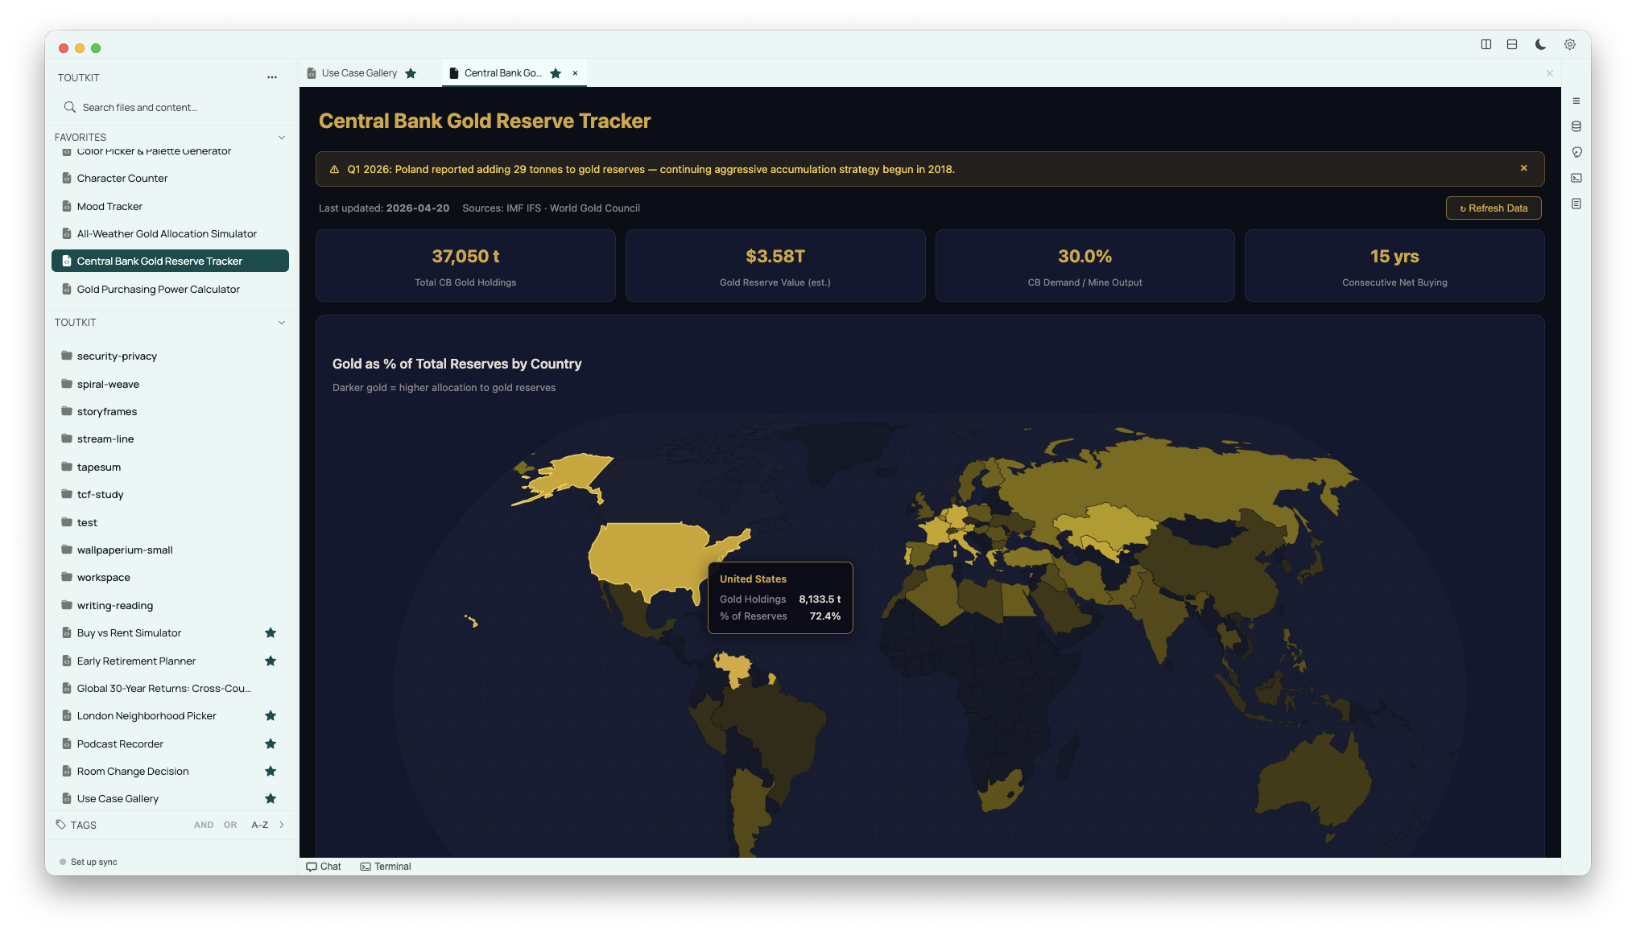1636x935 pixels.
Task: Close the editor pane with the X
Action: pos(1550,73)
